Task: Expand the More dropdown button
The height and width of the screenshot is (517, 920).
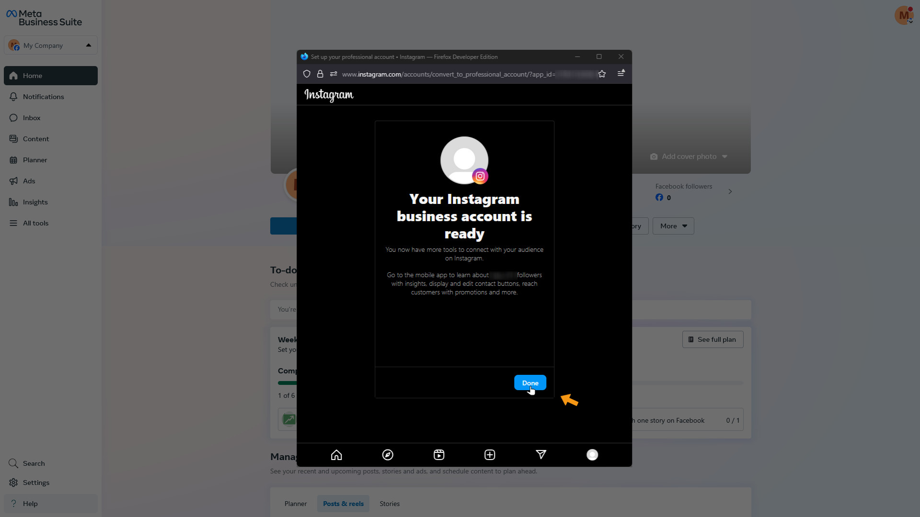Action: click(673, 226)
